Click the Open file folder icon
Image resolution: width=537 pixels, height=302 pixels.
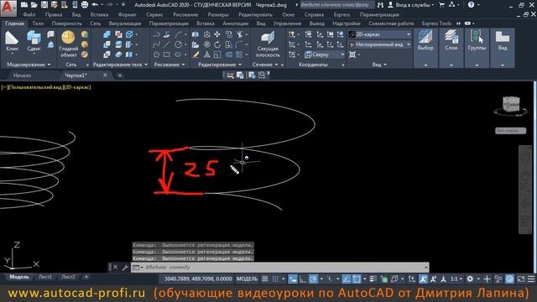[34, 5]
